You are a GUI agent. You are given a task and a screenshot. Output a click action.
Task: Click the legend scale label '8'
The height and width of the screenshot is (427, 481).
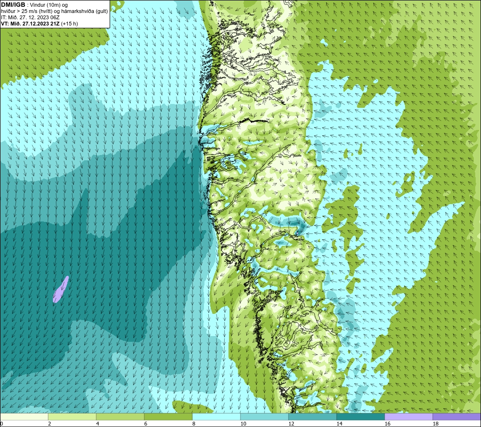point(193,424)
